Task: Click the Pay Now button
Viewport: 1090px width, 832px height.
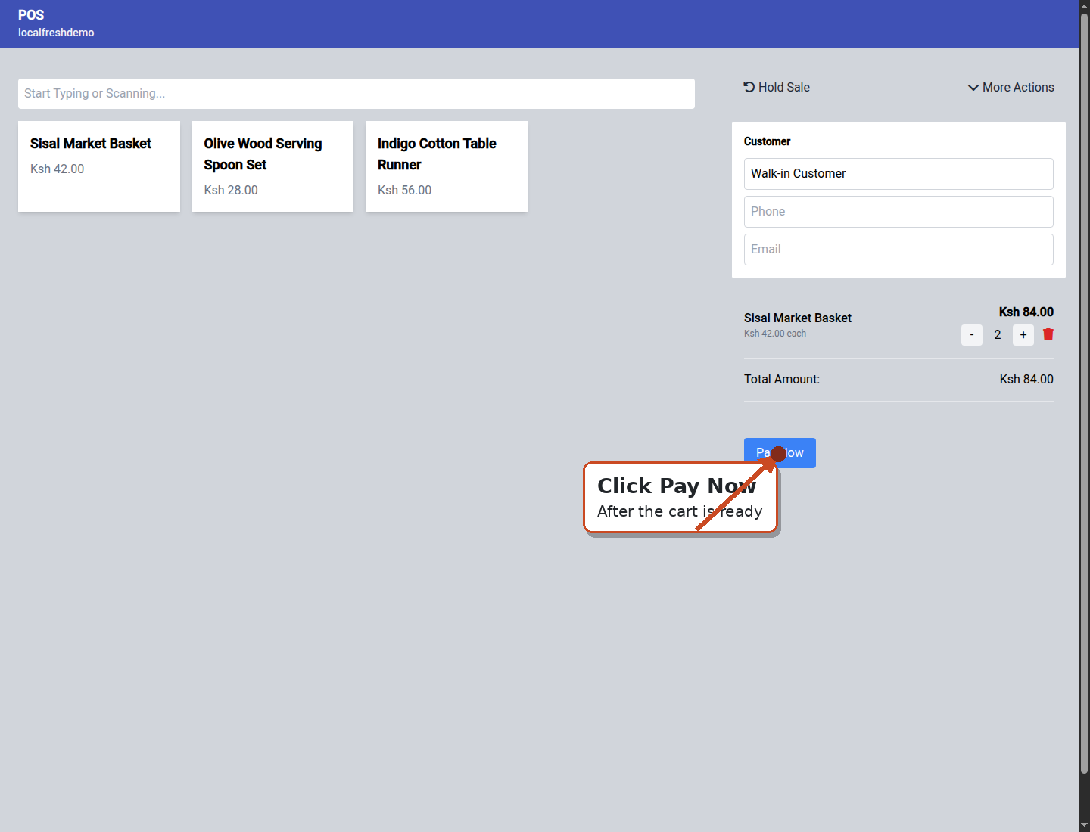Action: 780,453
